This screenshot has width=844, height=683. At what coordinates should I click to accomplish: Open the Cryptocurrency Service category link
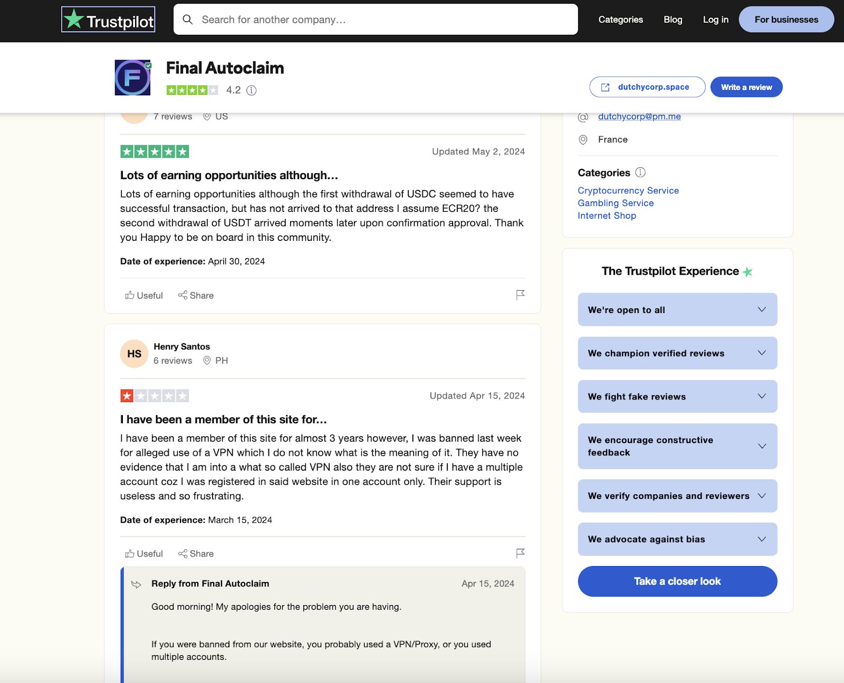[628, 190]
